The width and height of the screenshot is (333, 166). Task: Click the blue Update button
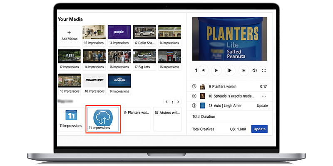[259, 129]
